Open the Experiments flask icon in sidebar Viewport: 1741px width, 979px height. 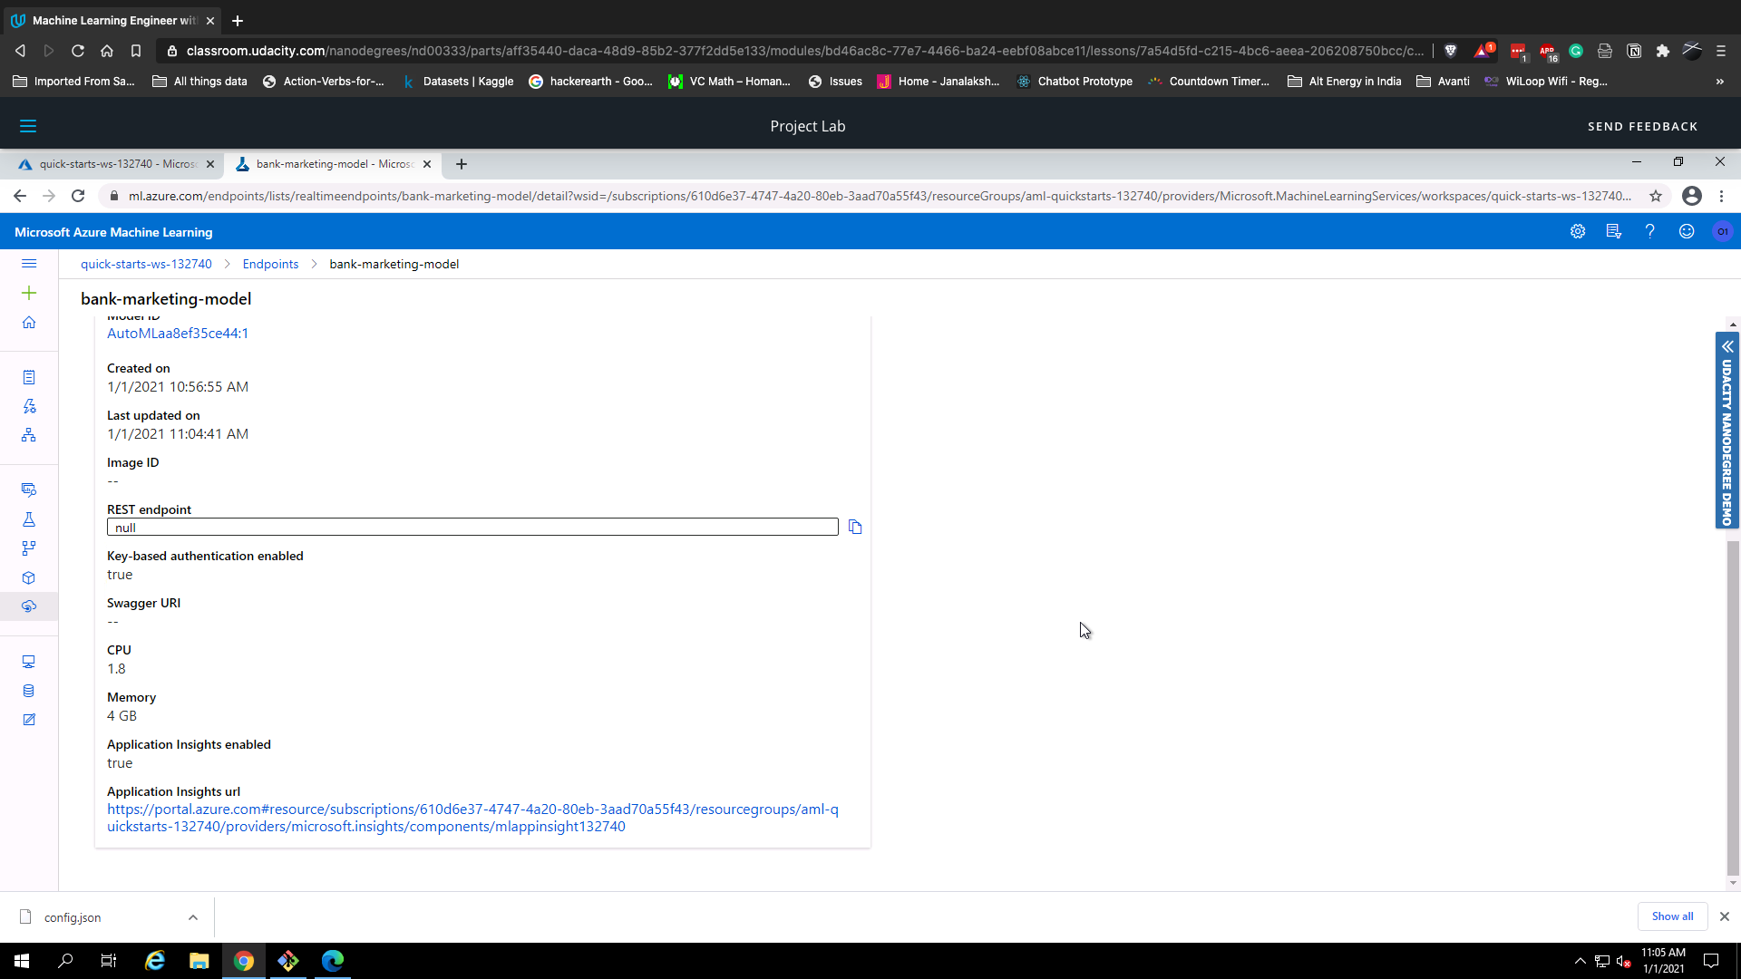click(x=29, y=519)
